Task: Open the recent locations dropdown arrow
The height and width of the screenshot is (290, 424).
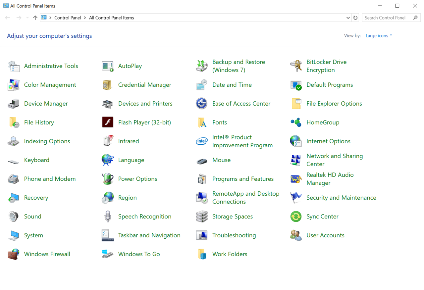Action: coord(27,18)
